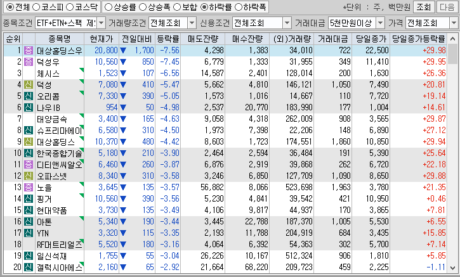Click the 신 badge beside YTN
This screenshot has width=460, height=277.
point(29,233)
